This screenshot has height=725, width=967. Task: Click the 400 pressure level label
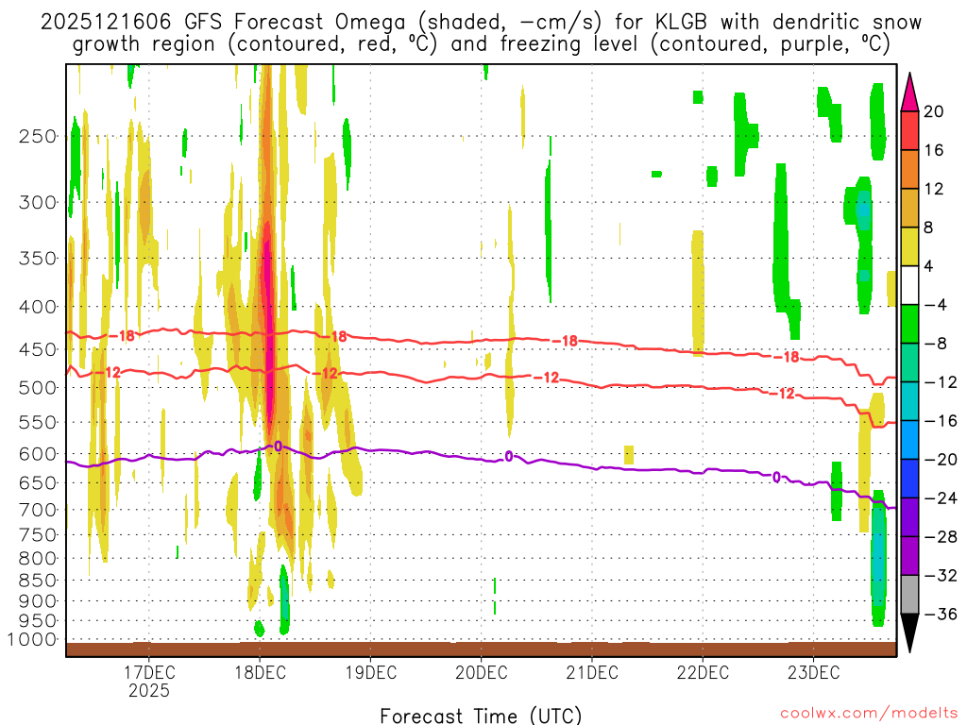click(38, 307)
